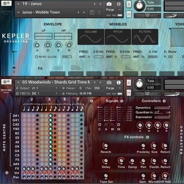
Task: Open the Y: CC yoke assignment
Action: [x=168, y=57]
